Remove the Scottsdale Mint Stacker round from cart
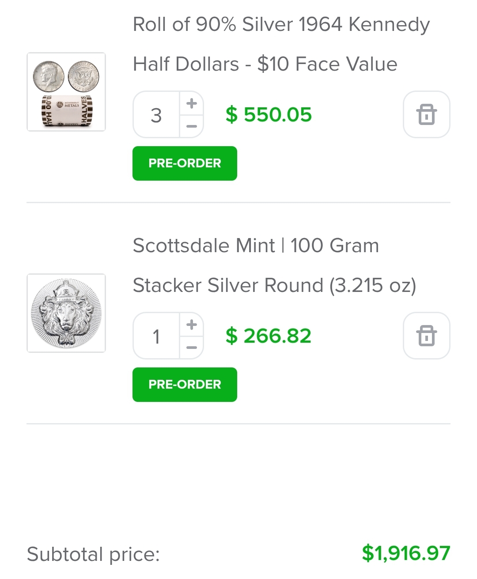 [426, 336]
